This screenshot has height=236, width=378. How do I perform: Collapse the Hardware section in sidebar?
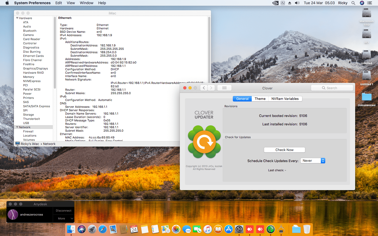pyautogui.click(x=17, y=18)
